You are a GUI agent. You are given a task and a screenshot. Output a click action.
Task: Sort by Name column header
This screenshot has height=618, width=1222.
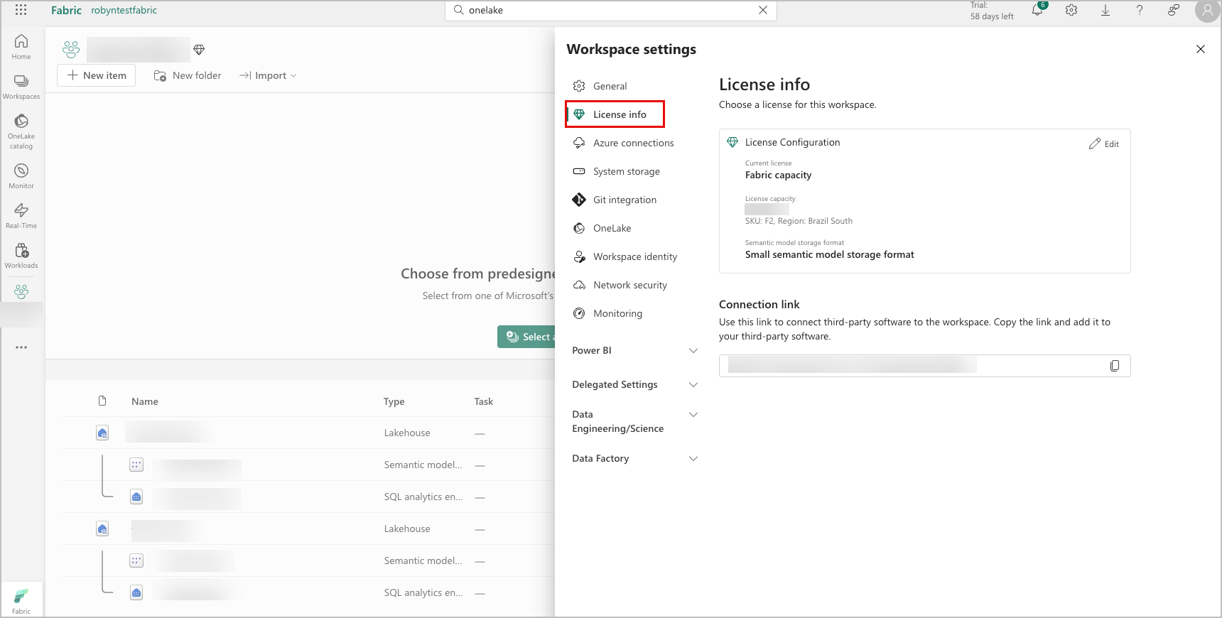tap(145, 401)
